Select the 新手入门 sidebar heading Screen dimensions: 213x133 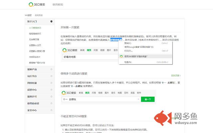point(32,21)
